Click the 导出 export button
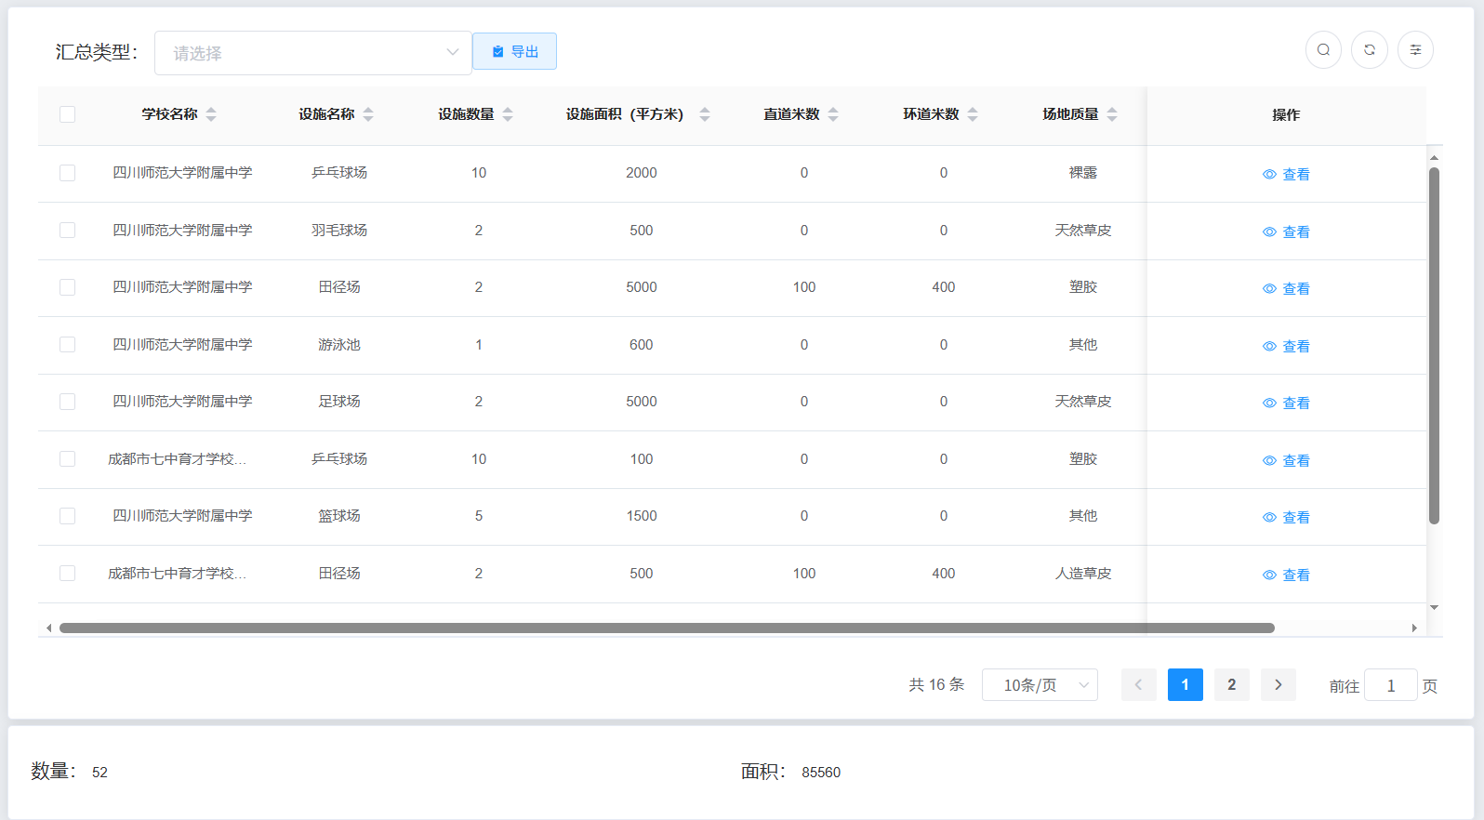 coord(514,51)
